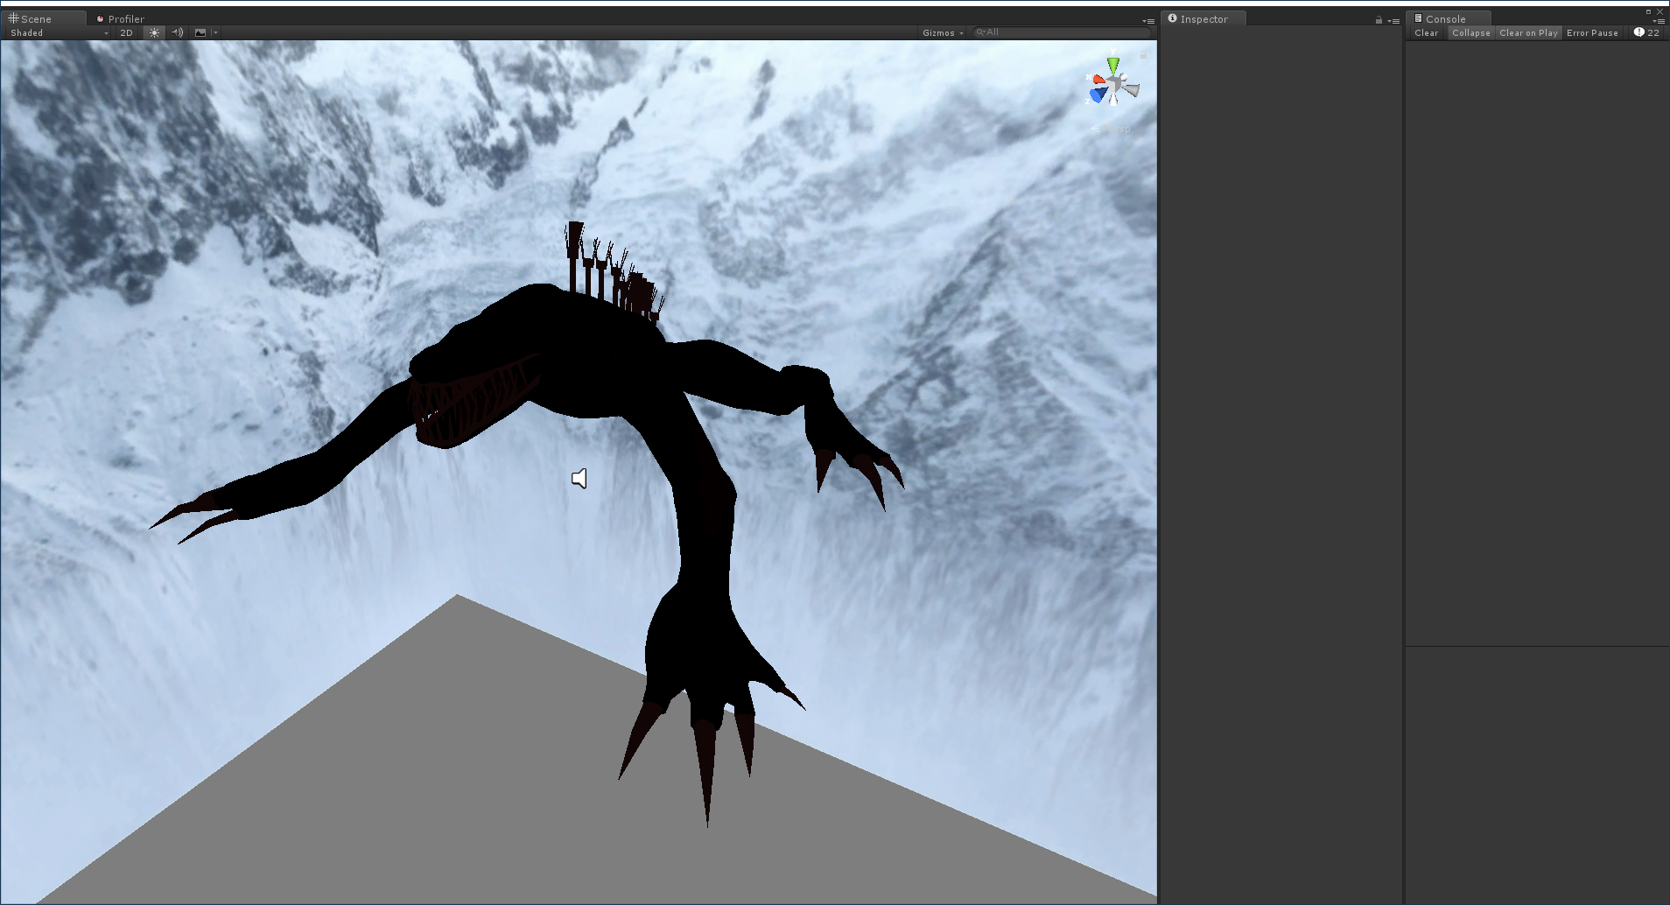1670x905 pixels.
Task: Open the Gizmos dropdown menu
Action: coord(942,32)
